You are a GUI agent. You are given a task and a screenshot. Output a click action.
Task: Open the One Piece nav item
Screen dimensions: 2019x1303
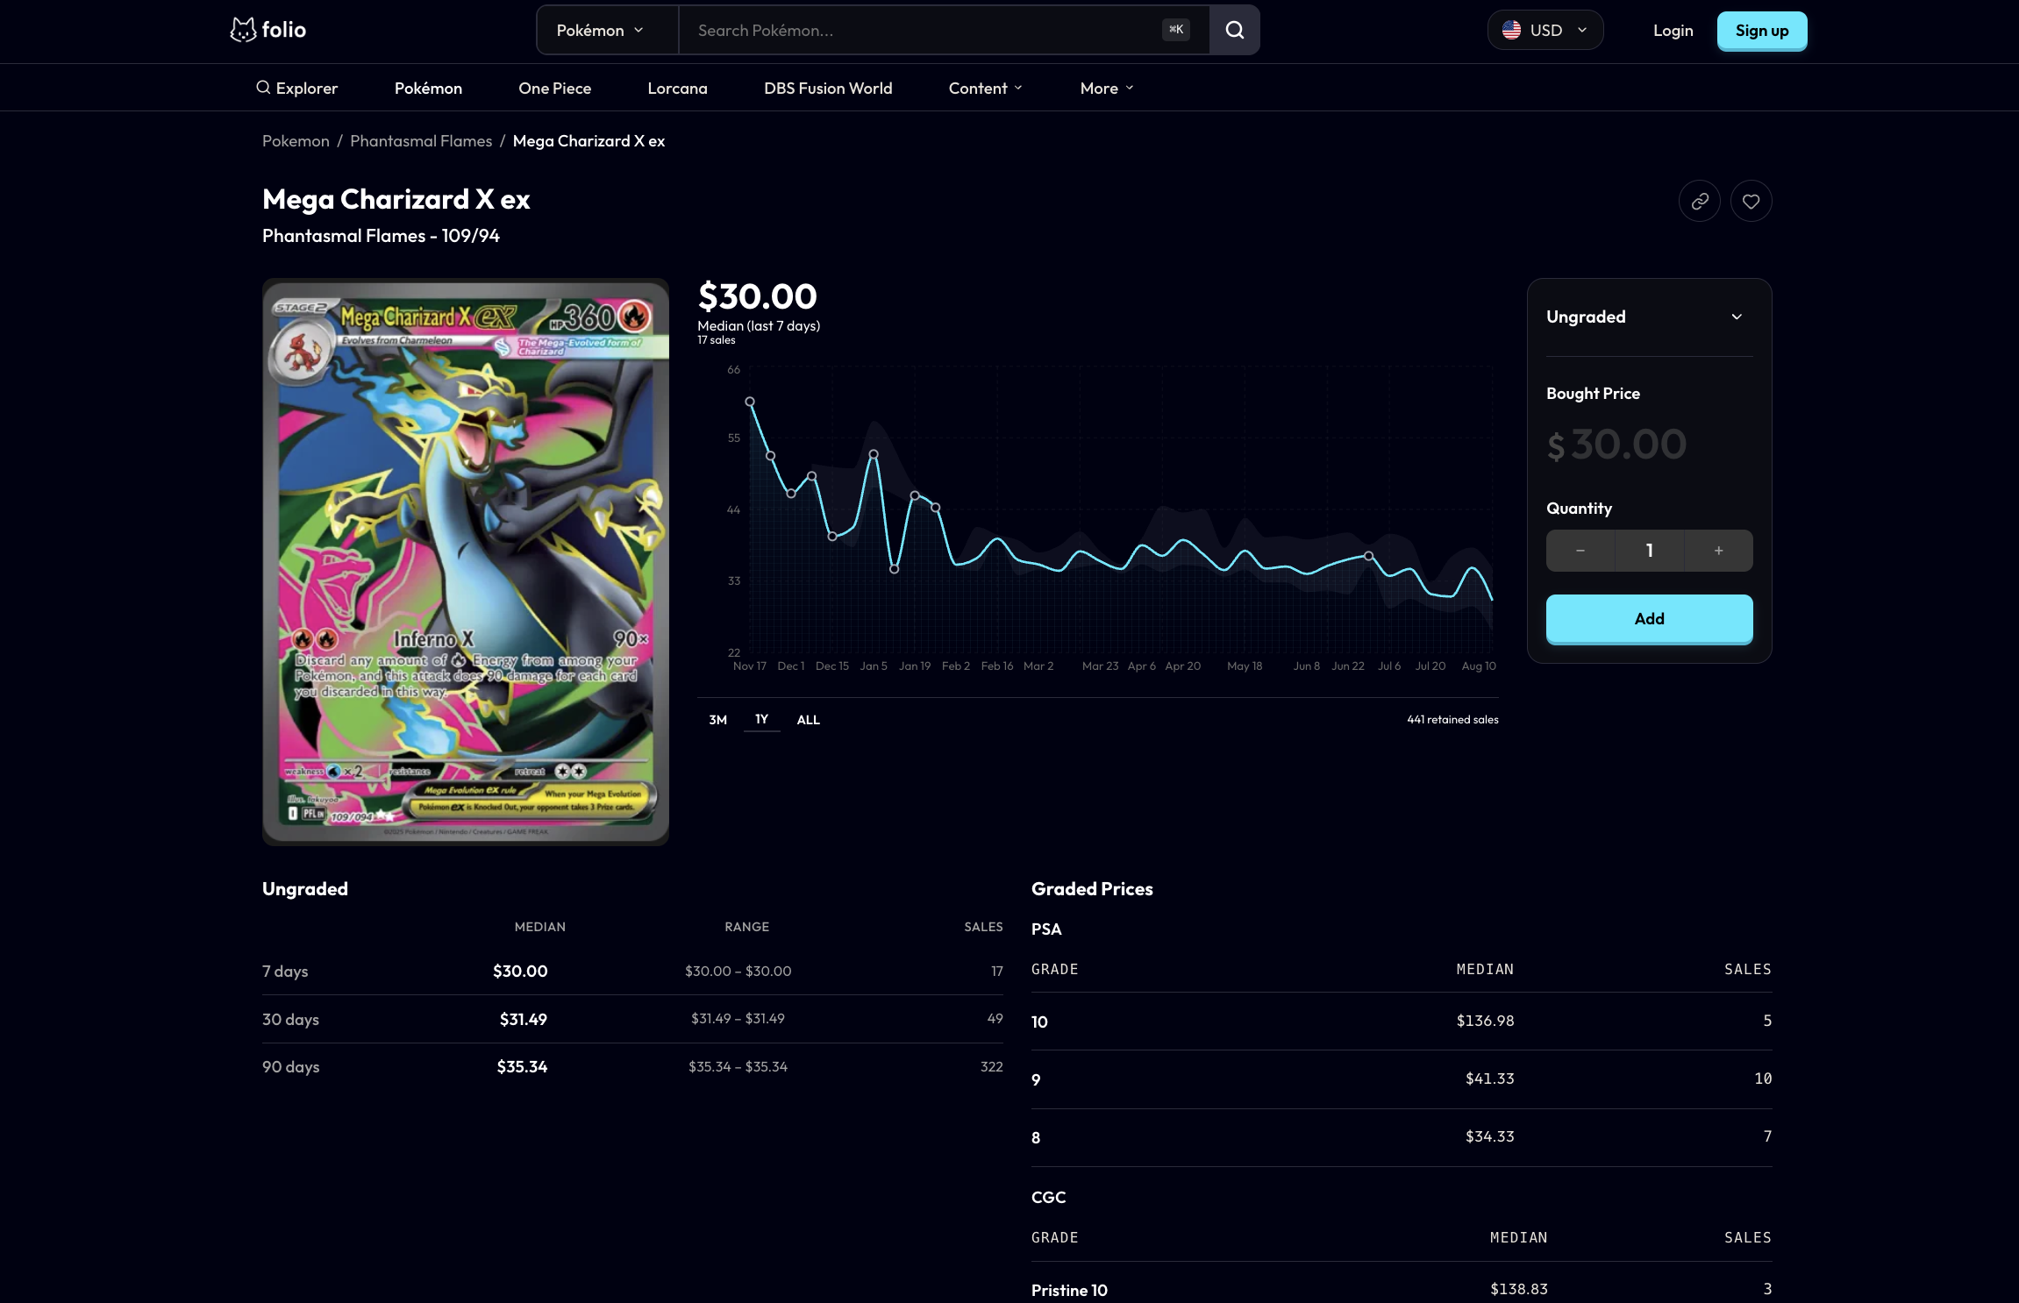click(554, 88)
